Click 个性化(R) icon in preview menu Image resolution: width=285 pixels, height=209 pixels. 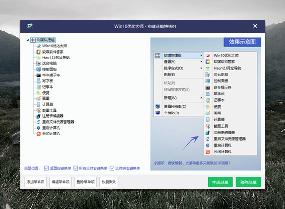pyautogui.click(x=158, y=113)
